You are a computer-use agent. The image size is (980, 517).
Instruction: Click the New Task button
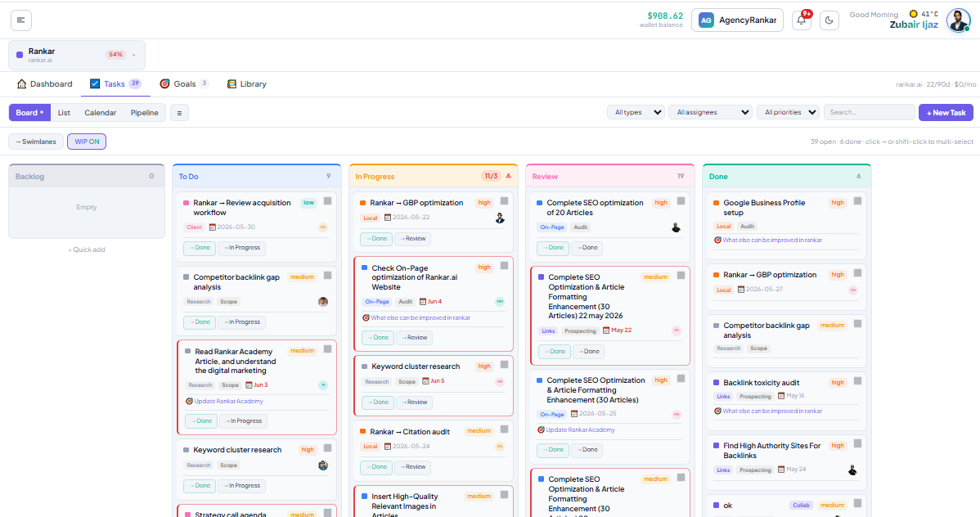click(946, 113)
